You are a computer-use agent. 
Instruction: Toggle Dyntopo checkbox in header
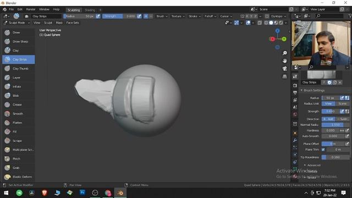[267, 16]
